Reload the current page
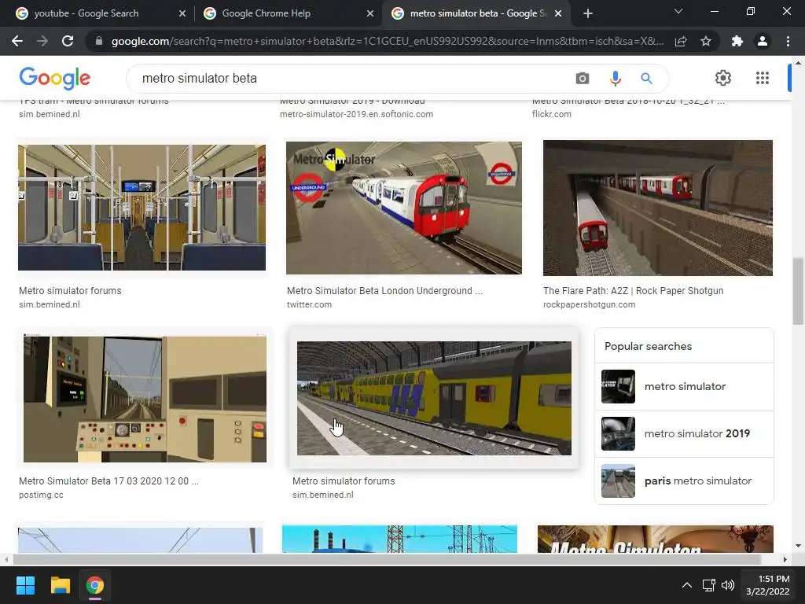805x604 pixels. click(x=68, y=41)
